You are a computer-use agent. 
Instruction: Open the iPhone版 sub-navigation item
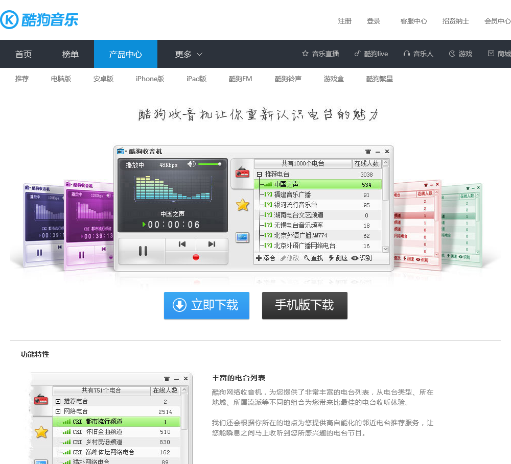coord(150,79)
